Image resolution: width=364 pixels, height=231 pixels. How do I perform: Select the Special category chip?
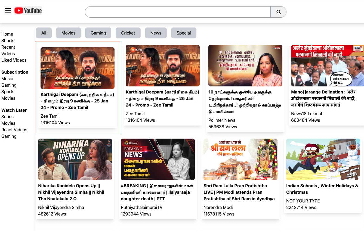point(184,33)
